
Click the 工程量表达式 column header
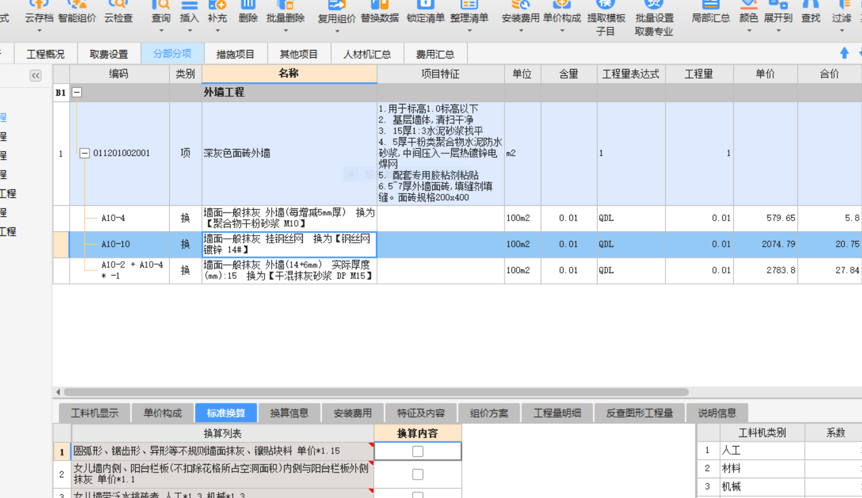tap(631, 74)
